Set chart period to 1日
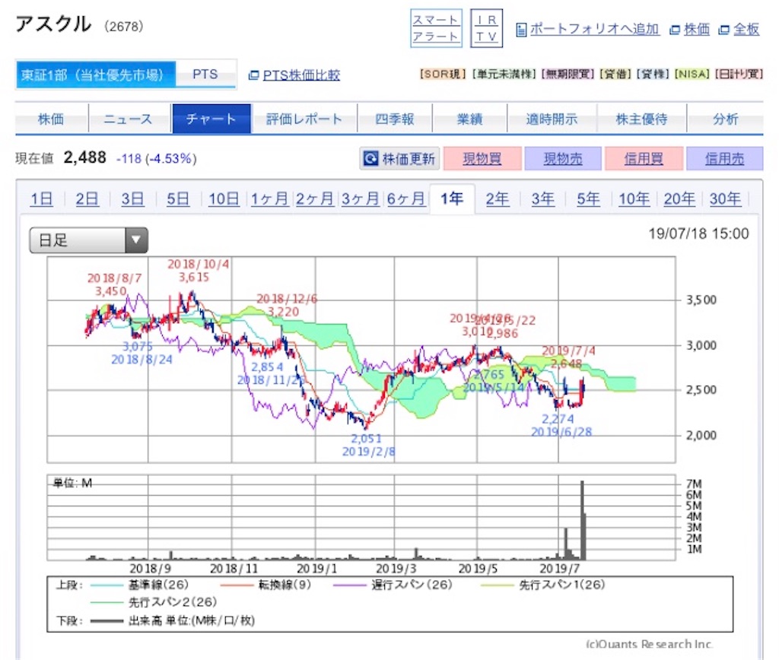The height and width of the screenshot is (660, 779). point(42,198)
